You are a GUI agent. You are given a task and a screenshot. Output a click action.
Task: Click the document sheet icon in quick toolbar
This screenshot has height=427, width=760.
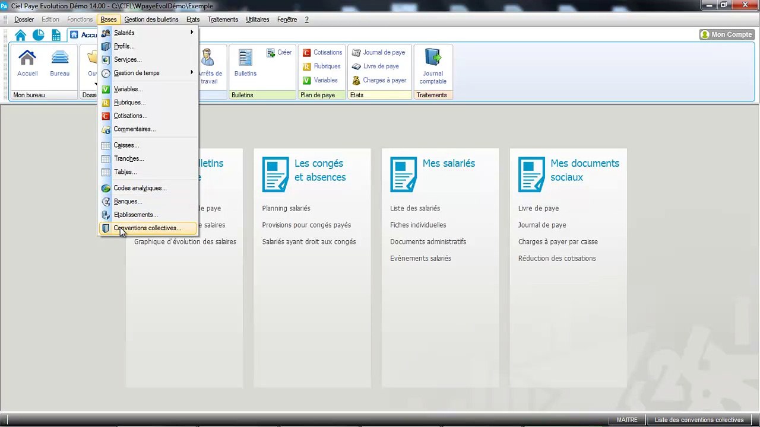(x=56, y=35)
